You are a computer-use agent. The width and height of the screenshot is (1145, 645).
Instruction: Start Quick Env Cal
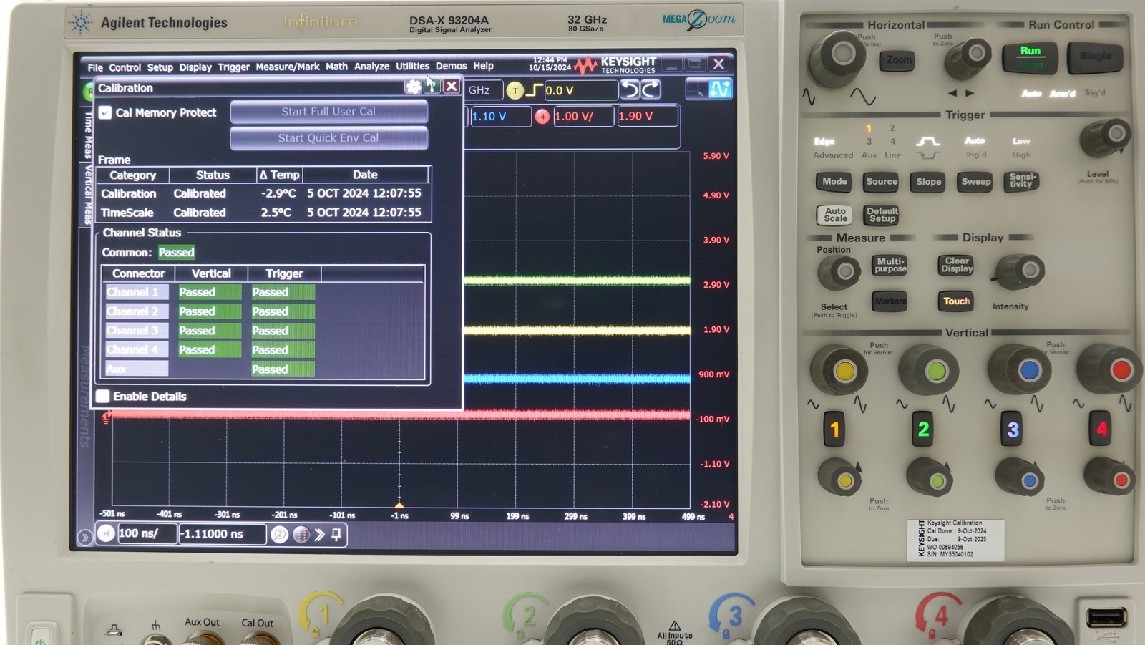[328, 138]
